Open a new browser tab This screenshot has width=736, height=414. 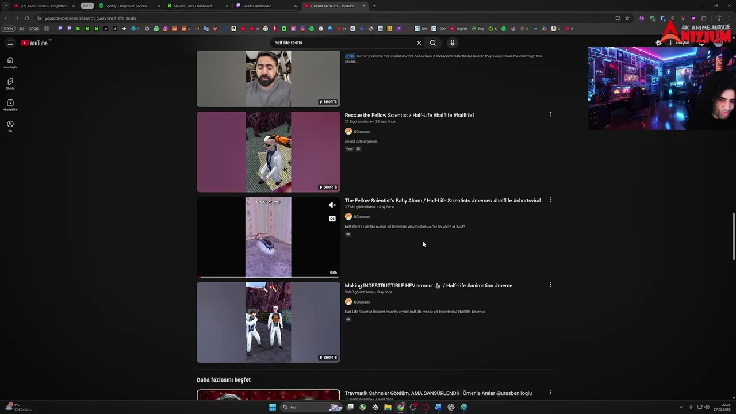point(374,6)
